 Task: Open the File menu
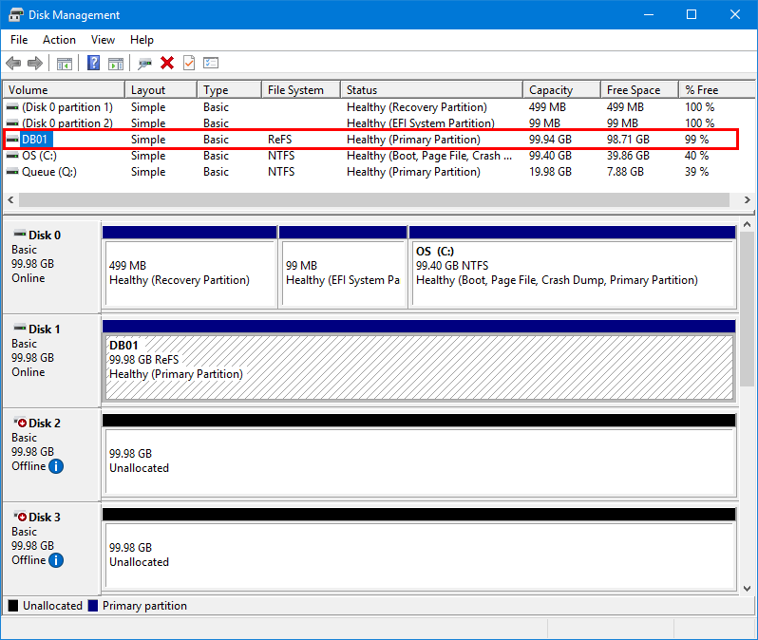point(19,40)
